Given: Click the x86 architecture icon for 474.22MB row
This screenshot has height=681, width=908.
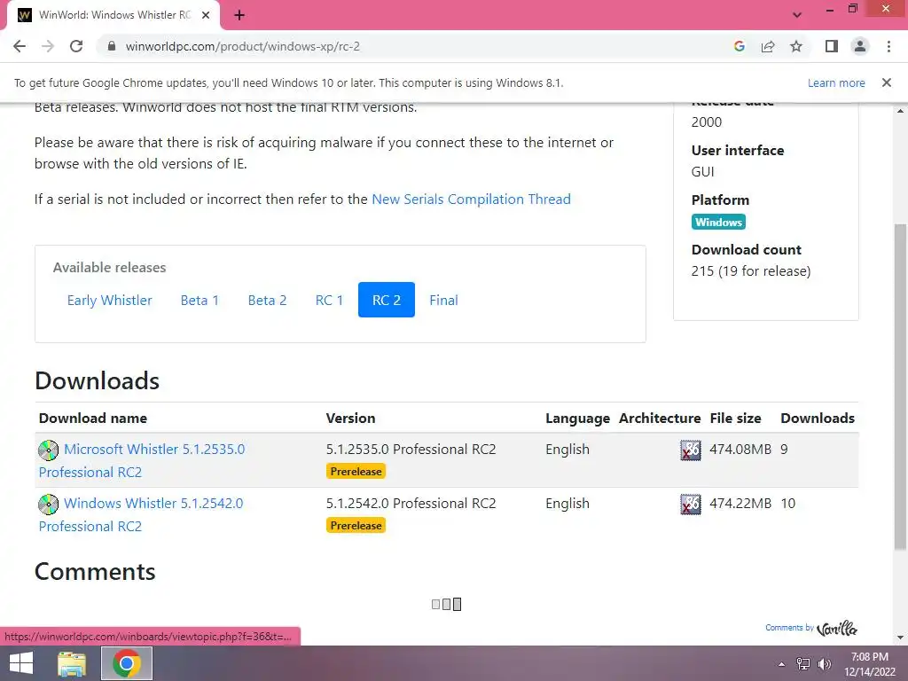Looking at the screenshot, I should pyautogui.click(x=690, y=504).
